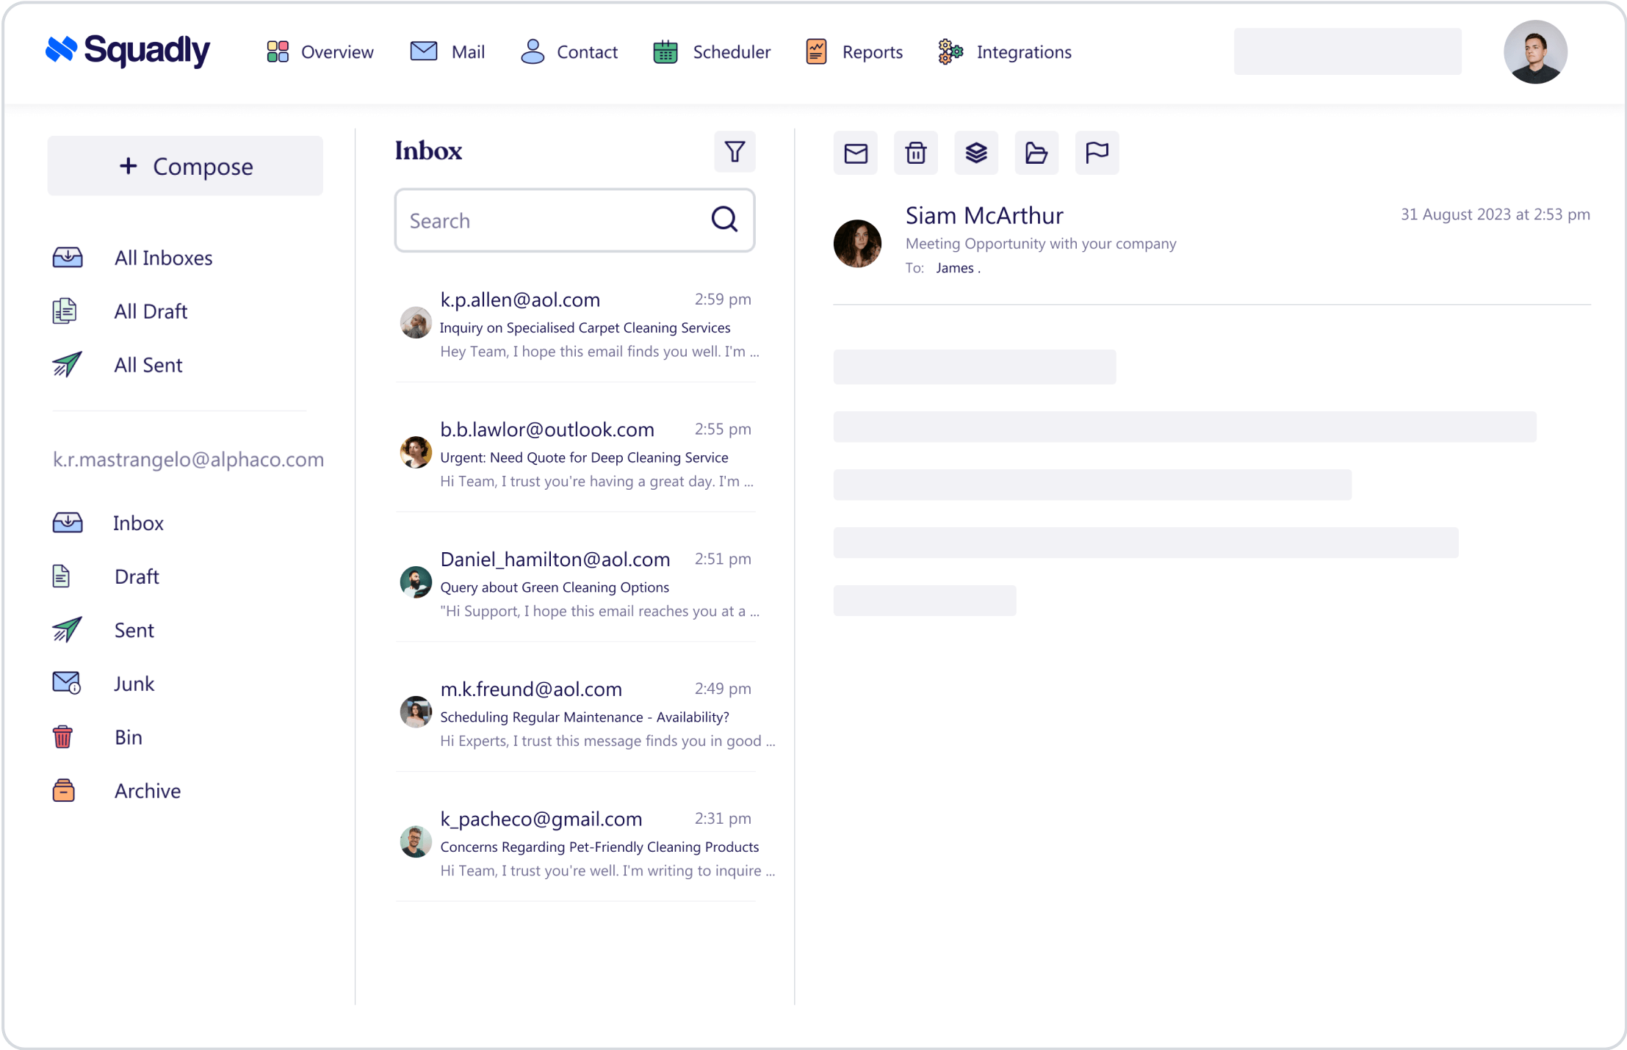This screenshot has width=1627, height=1050.
Task: Click the 2:59 pm timestamp
Action: [x=723, y=299]
